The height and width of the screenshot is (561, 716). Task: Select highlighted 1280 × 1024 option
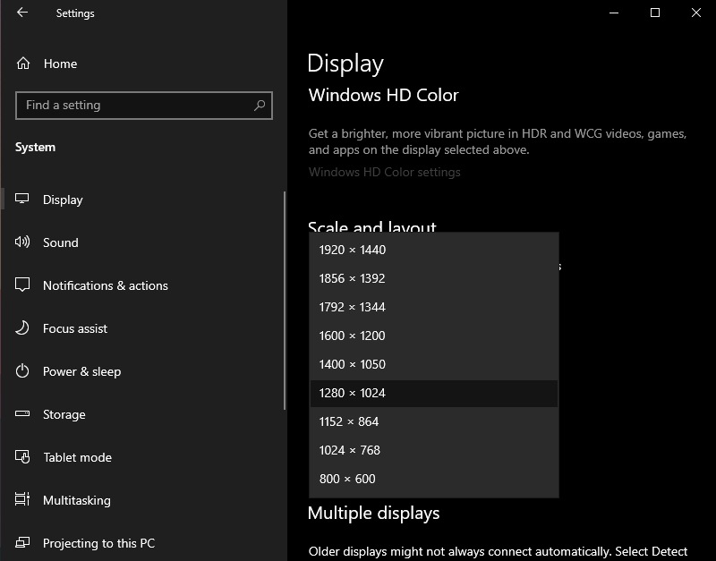pos(434,393)
